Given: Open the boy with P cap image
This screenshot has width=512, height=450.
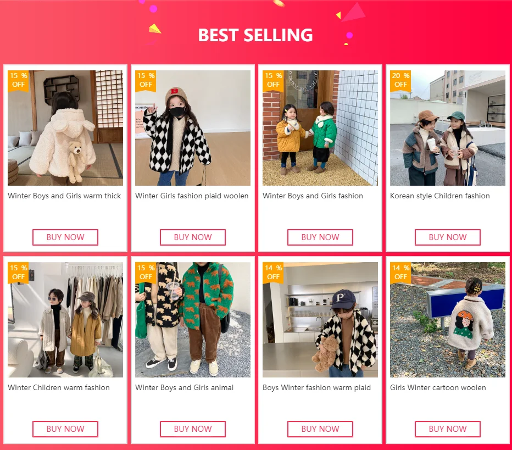Looking at the screenshot, I should pyautogui.click(x=320, y=320).
